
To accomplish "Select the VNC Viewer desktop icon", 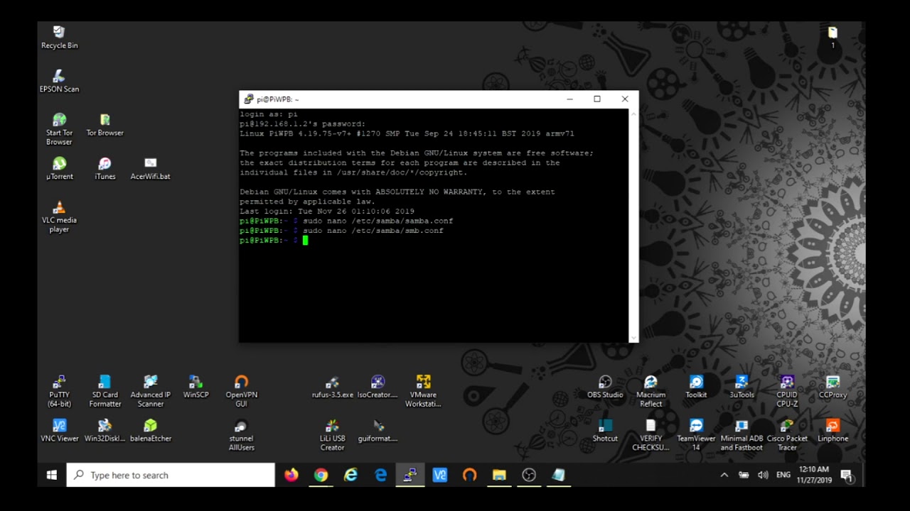I will tap(59, 431).
